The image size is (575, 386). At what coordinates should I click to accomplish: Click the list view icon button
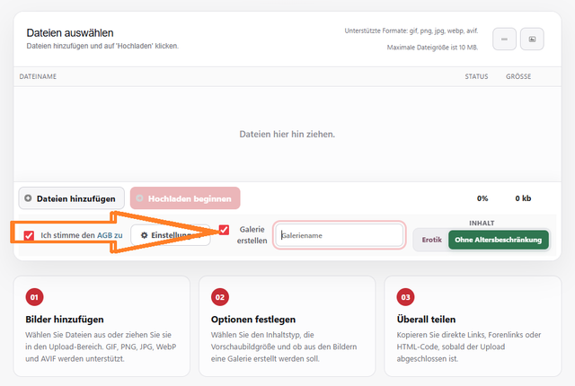(504, 39)
